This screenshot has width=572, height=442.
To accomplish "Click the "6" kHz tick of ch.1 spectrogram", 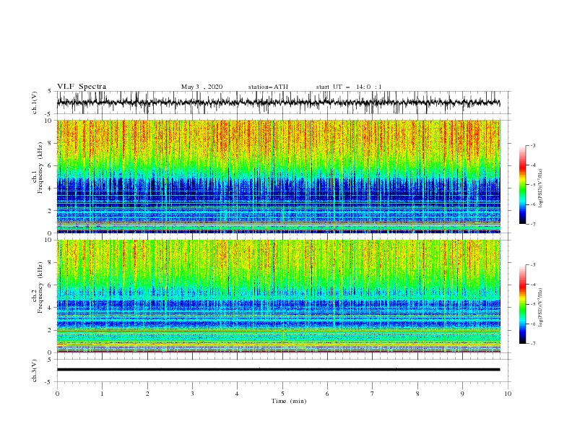I will [x=50, y=165].
